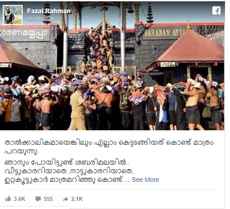Click the 2.1K shares count

coord(77,199)
